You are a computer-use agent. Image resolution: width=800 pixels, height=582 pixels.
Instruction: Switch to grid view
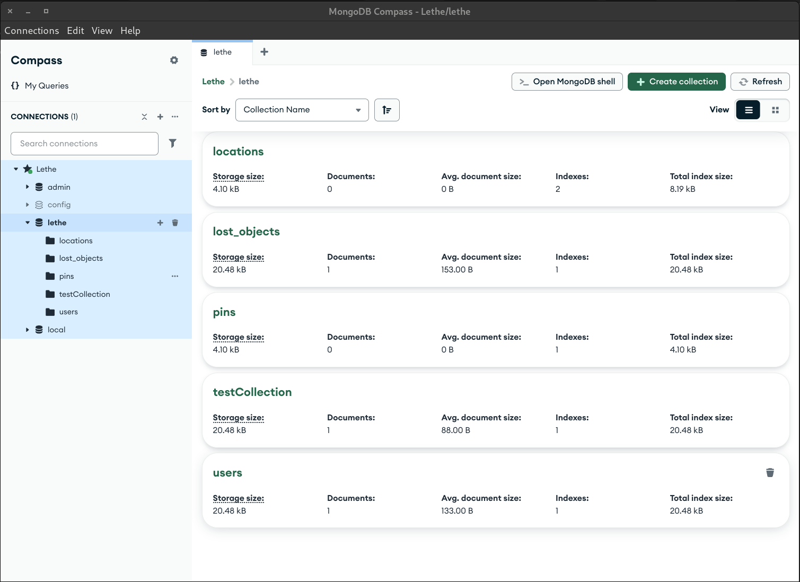pos(775,110)
